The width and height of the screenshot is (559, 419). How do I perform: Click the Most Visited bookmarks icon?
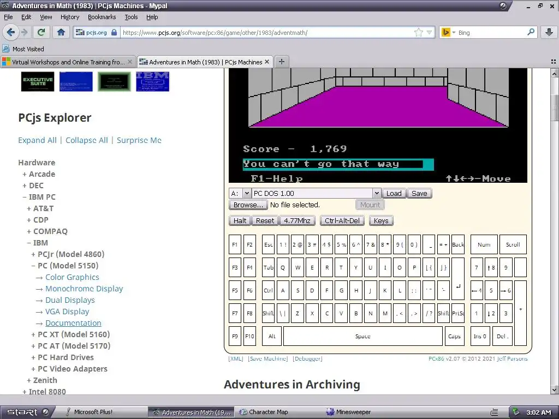(5, 49)
